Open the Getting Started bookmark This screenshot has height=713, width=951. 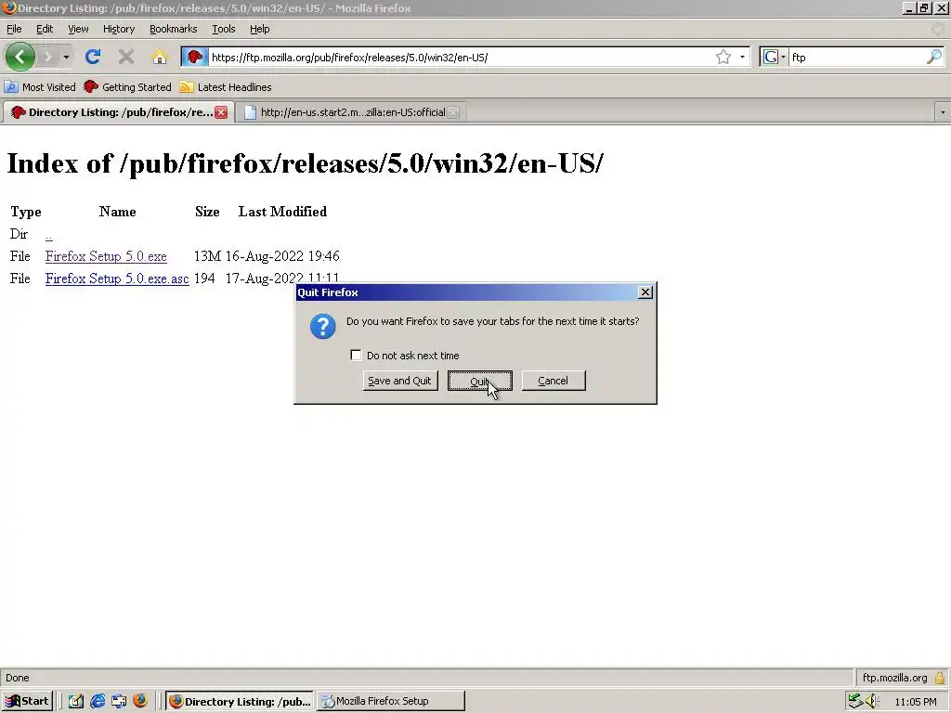(x=128, y=87)
